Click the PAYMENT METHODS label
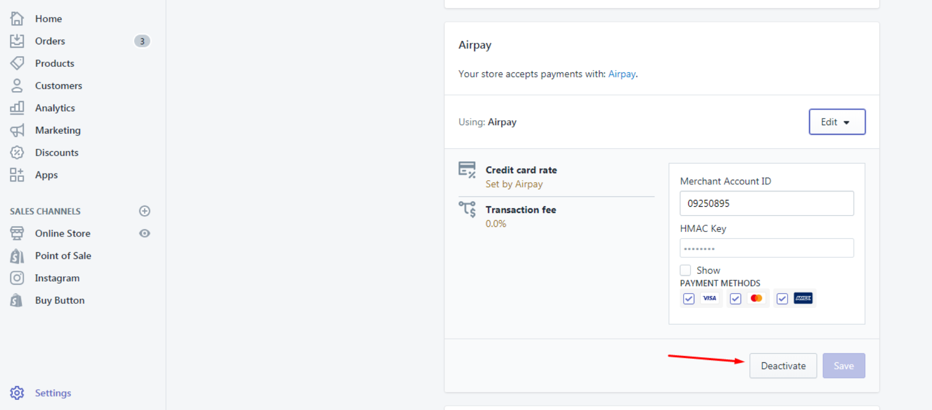The image size is (932, 410). (720, 283)
